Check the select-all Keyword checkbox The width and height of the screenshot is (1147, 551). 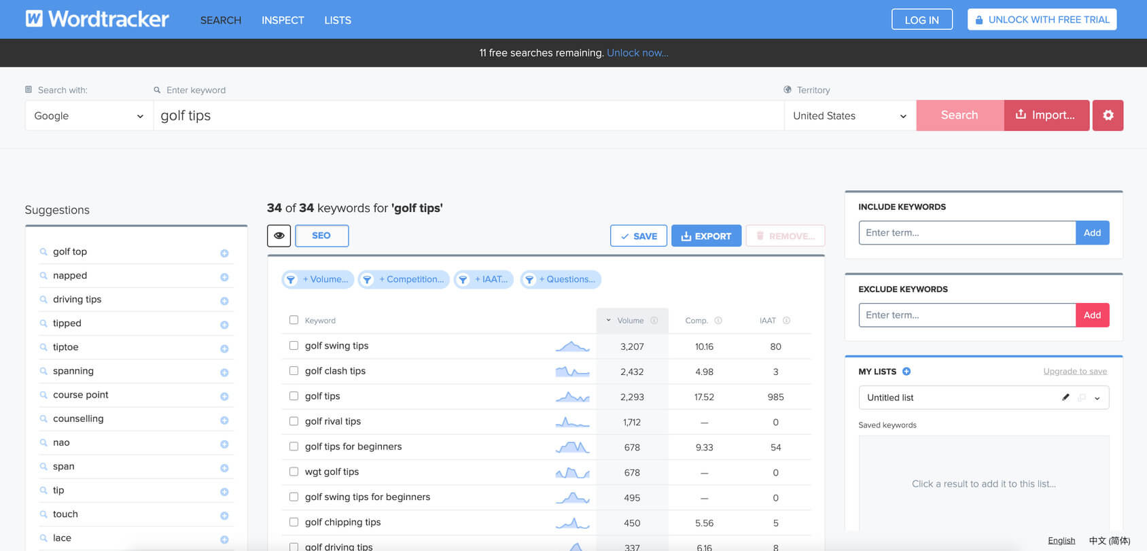coord(294,320)
